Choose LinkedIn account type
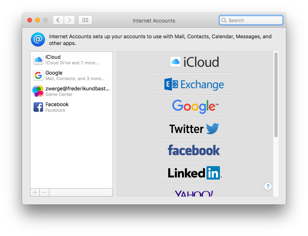The height and width of the screenshot is (236, 308). click(x=194, y=173)
